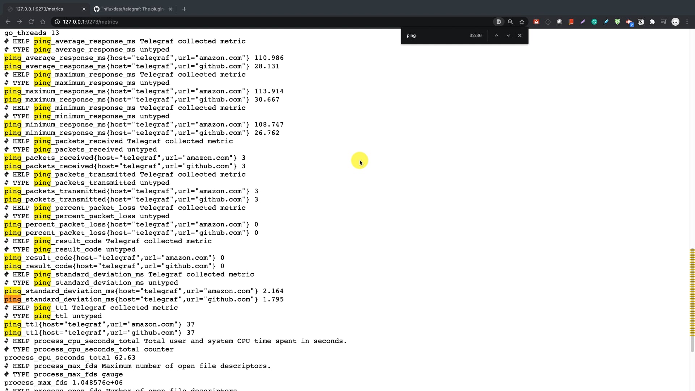This screenshot has width=695, height=391.
Task: Click the Notion web clipper icon
Action: coord(641,22)
